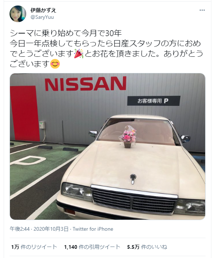View the 5.5万 件のいいね list
Screen dimensions: 214x258
(x=147, y=247)
